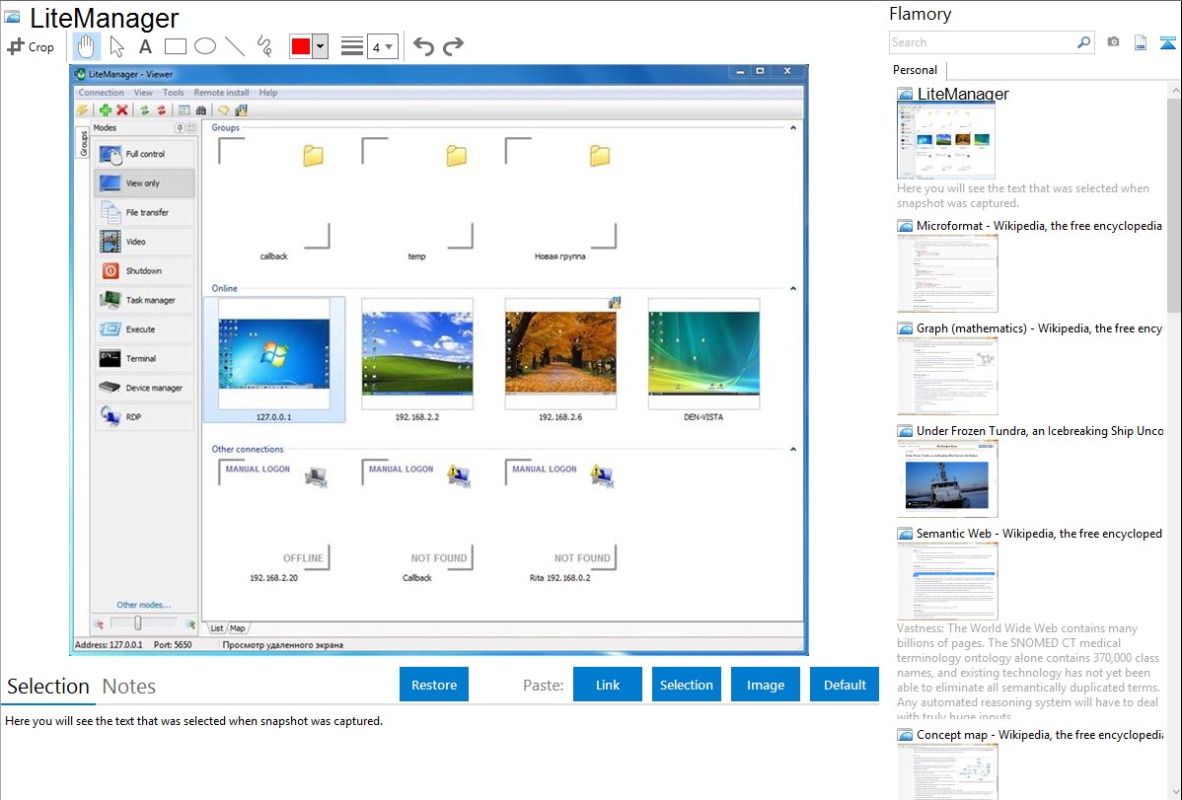Select the freehand squiggle tool
This screenshot has width=1182, height=800.
pos(264,46)
